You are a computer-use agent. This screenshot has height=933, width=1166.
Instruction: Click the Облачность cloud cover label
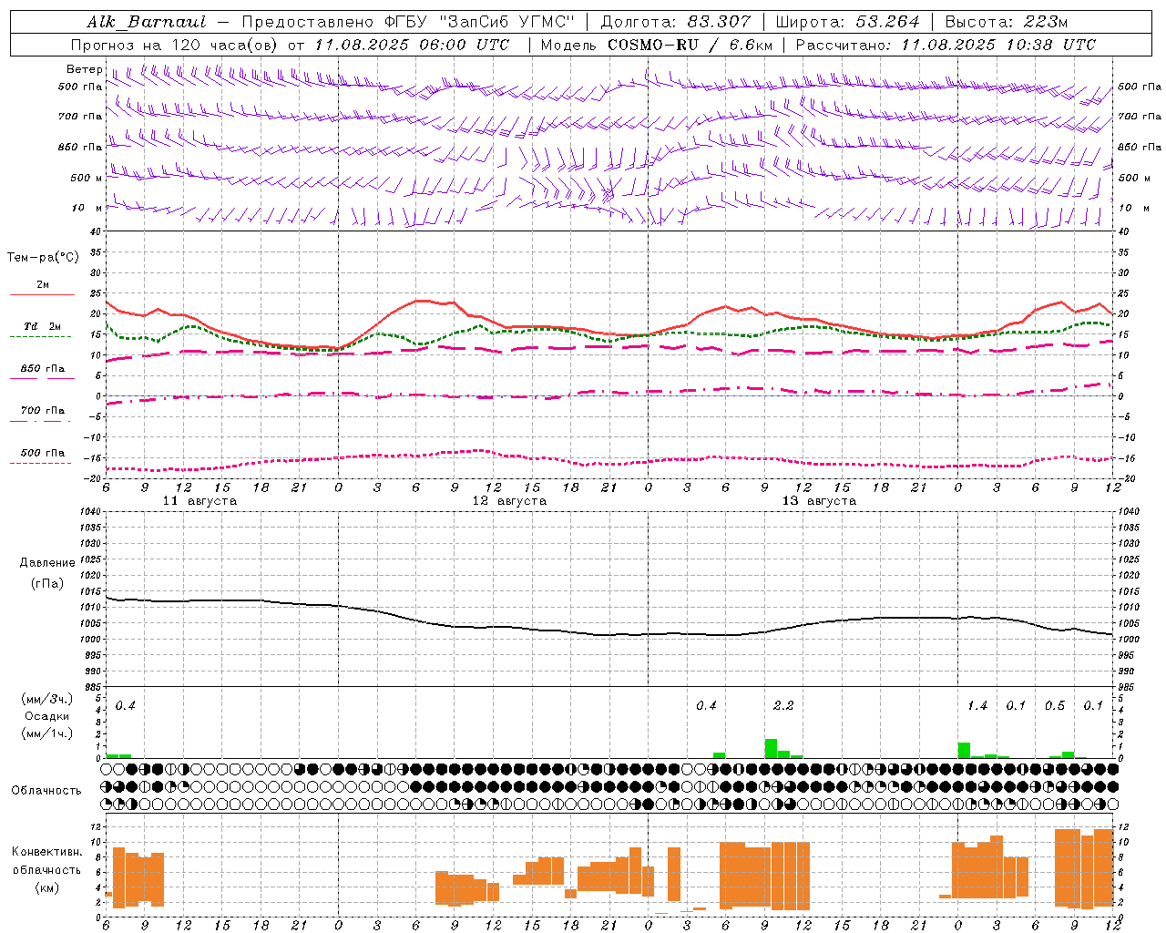click(x=46, y=791)
